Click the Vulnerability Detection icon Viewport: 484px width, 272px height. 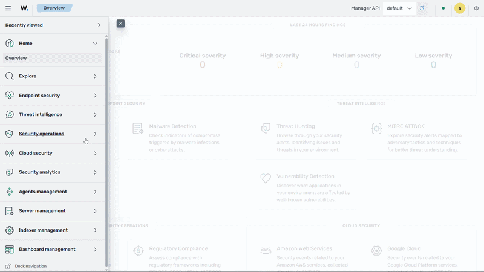pyautogui.click(x=266, y=178)
